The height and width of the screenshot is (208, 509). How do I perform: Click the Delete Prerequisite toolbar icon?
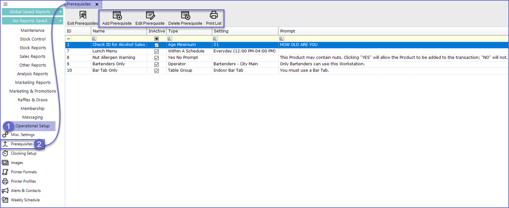(x=185, y=16)
